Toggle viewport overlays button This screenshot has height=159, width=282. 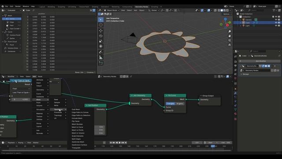click(208, 11)
